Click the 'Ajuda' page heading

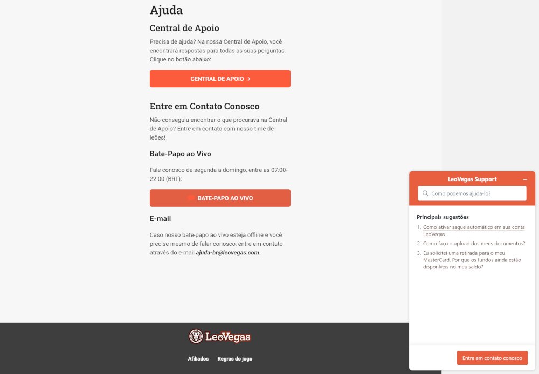click(166, 10)
